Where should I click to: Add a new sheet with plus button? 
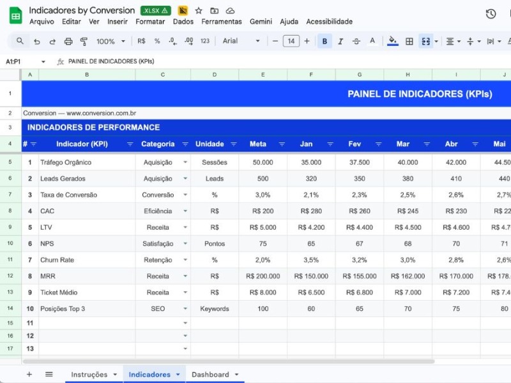29,375
